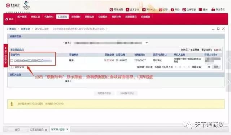Open help (帮助) question mark icon
This screenshot has width=231, height=135.
[x=172, y=10]
